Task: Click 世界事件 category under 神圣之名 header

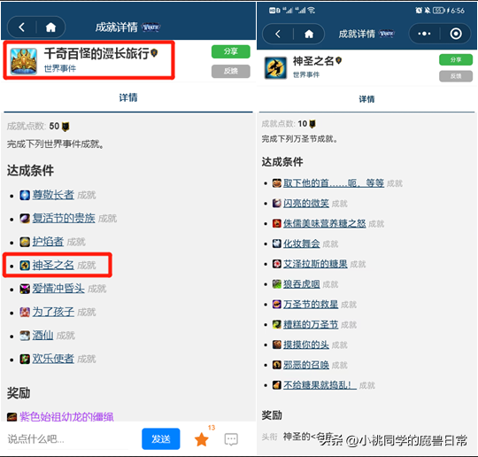Action: click(306, 74)
